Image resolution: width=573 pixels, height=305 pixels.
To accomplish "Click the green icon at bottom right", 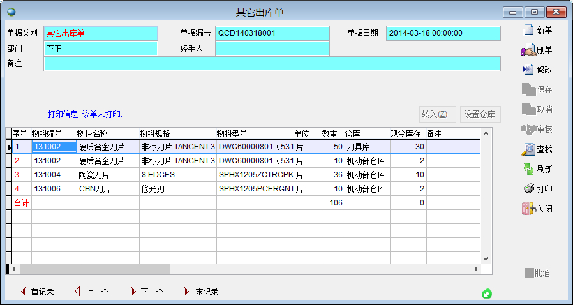I will (486, 294).
